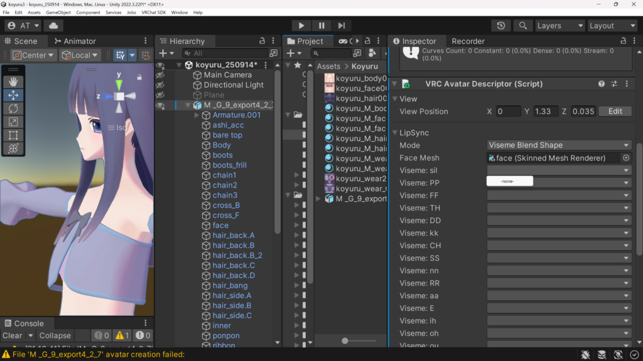The height and width of the screenshot is (361, 643).
Task: Select the Hand view tool
Action: [x=13, y=82]
